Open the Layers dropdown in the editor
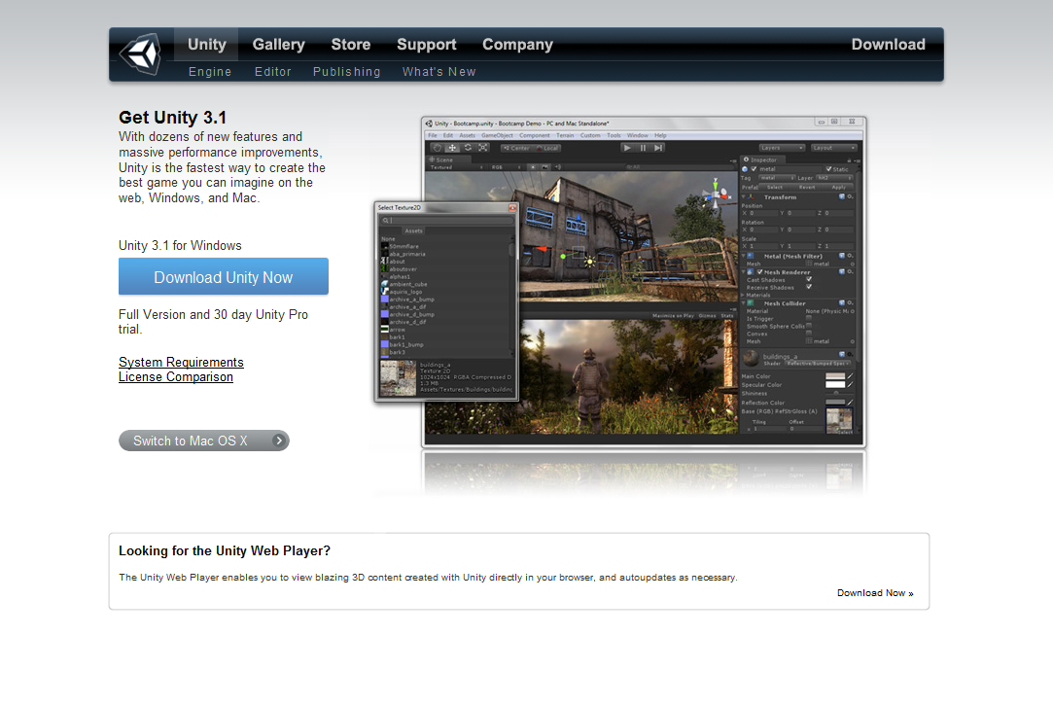The height and width of the screenshot is (706, 1053). tap(782, 148)
